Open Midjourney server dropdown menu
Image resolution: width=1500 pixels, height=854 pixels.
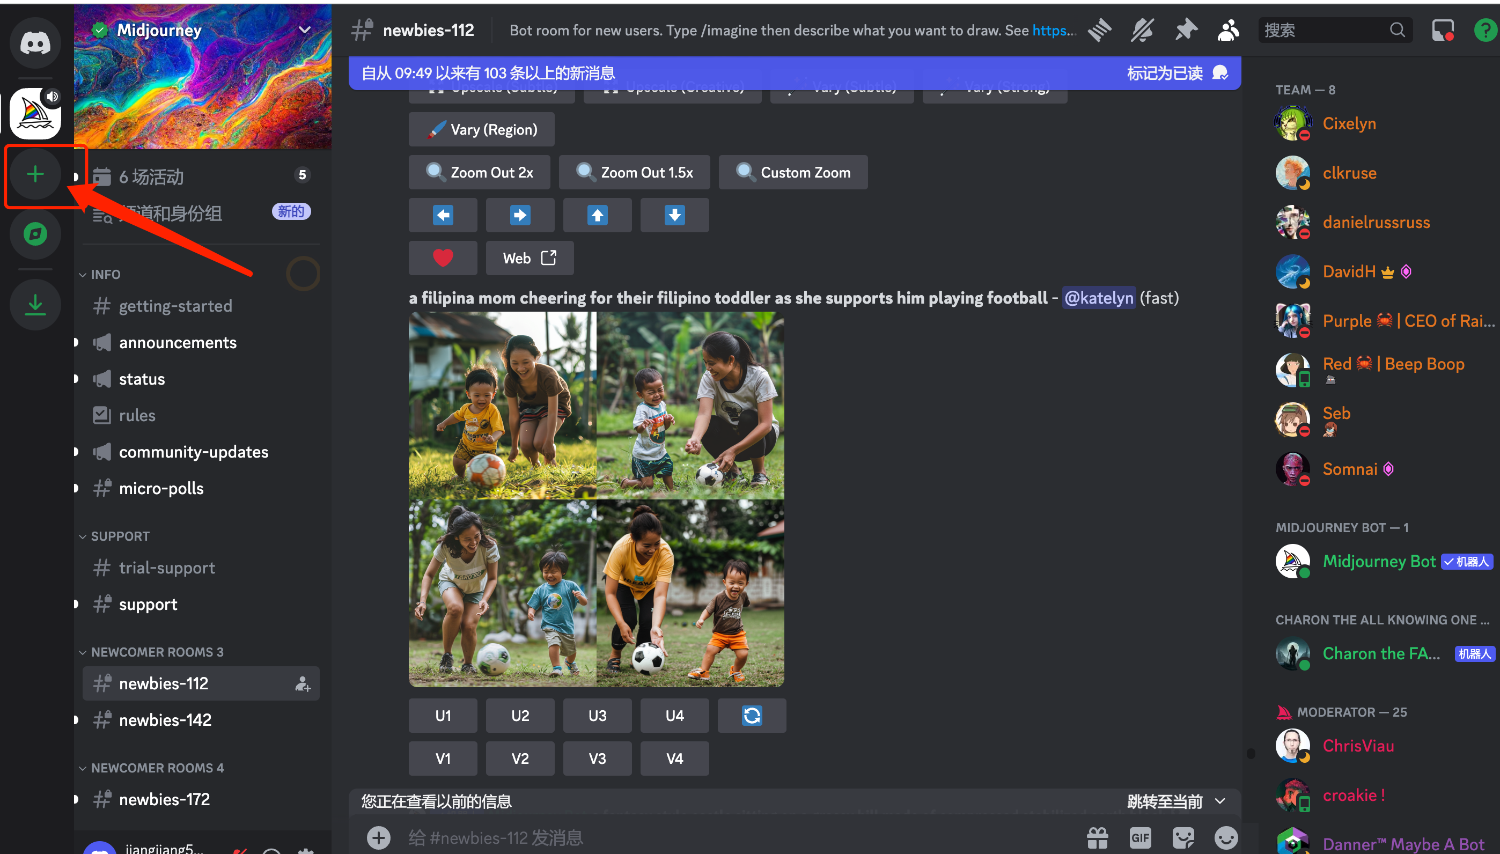pos(305,30)
